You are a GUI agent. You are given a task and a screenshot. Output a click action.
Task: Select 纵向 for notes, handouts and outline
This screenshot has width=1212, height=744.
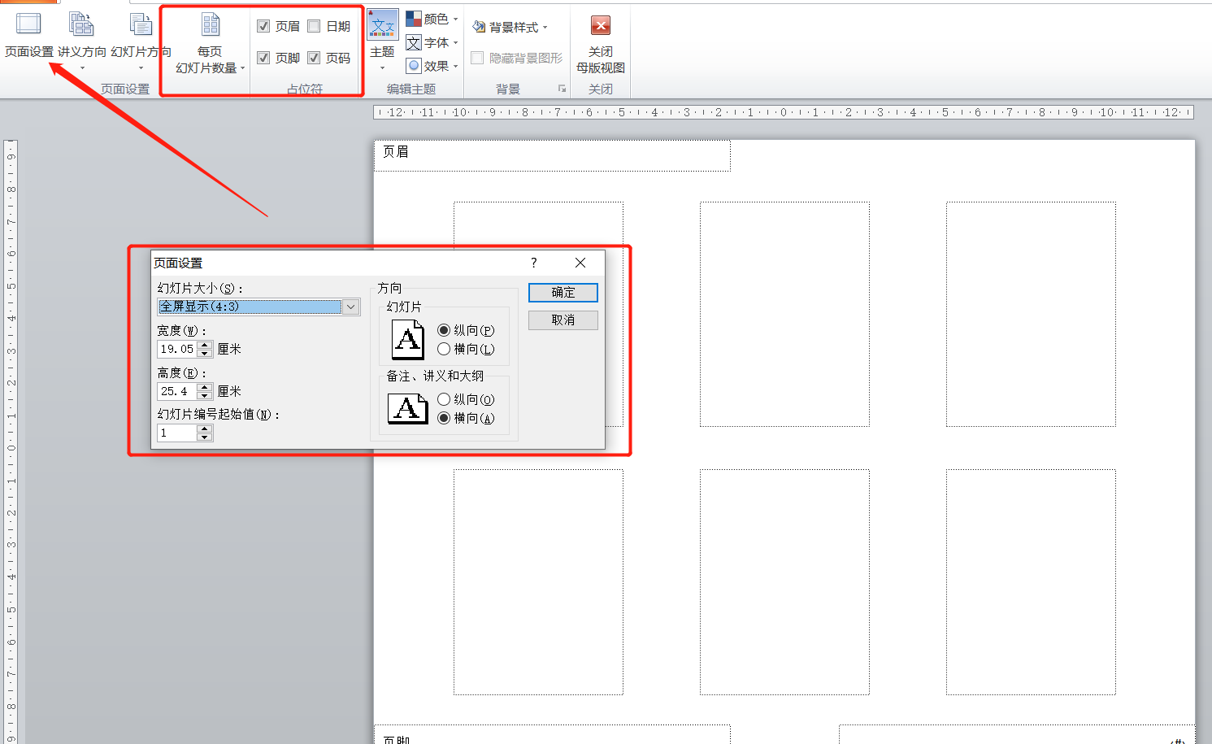point(444,399)
